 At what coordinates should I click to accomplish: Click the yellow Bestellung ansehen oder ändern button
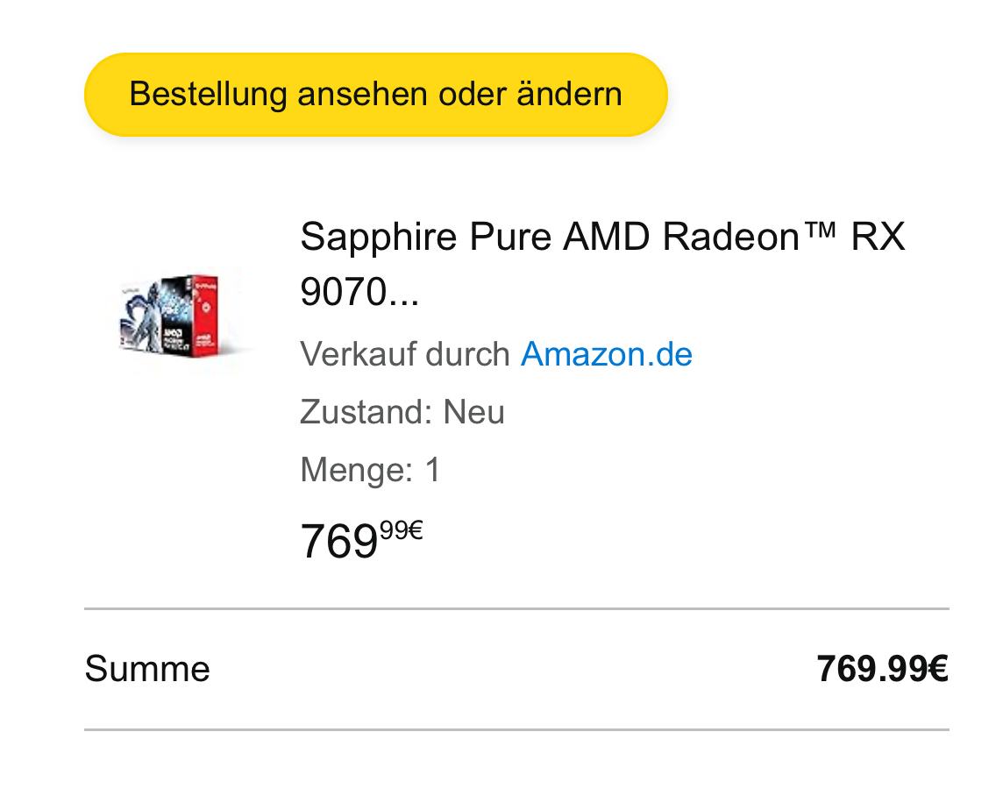click(376, 94)
